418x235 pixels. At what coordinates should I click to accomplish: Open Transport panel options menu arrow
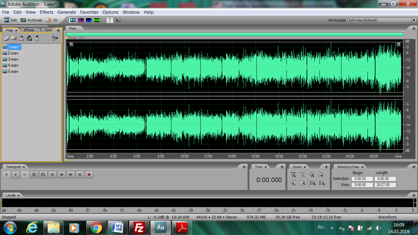244,167
